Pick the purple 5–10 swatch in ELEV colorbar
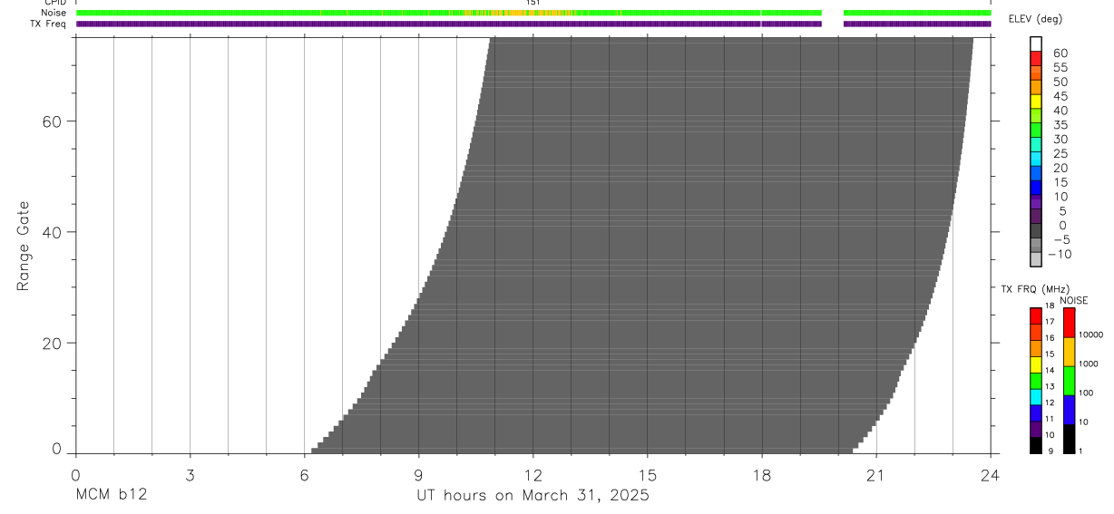 (x=1036, y=202)
